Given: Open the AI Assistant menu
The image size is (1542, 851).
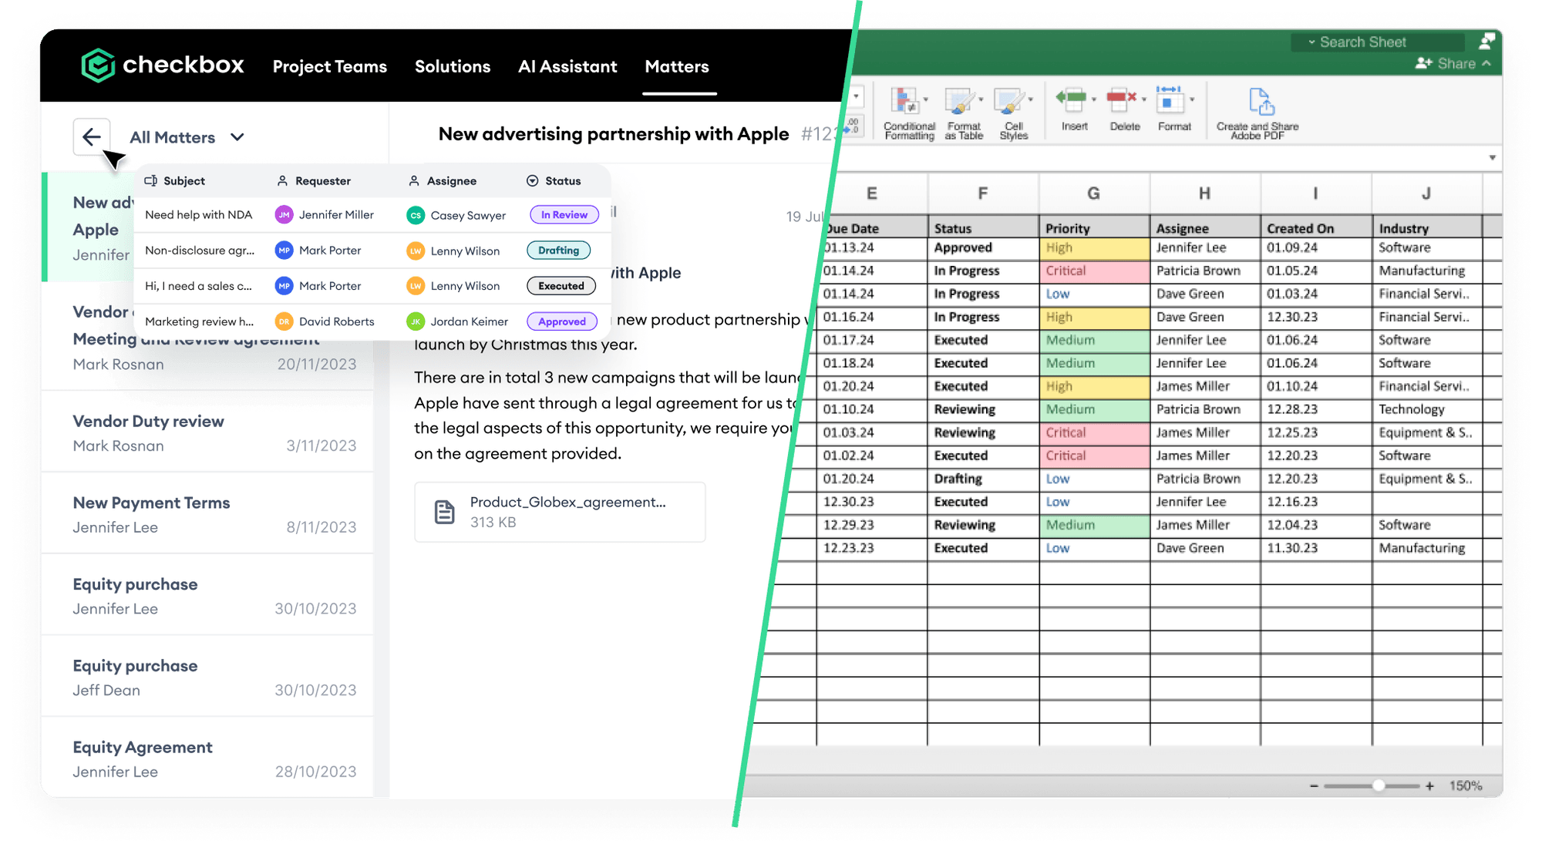Looking at the screenshot, I should [567, 66].
